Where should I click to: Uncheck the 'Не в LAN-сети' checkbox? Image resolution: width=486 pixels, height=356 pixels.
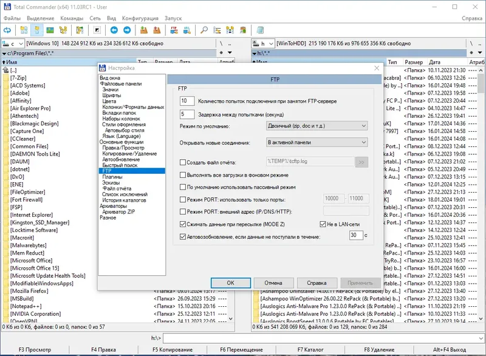(323, 224)
